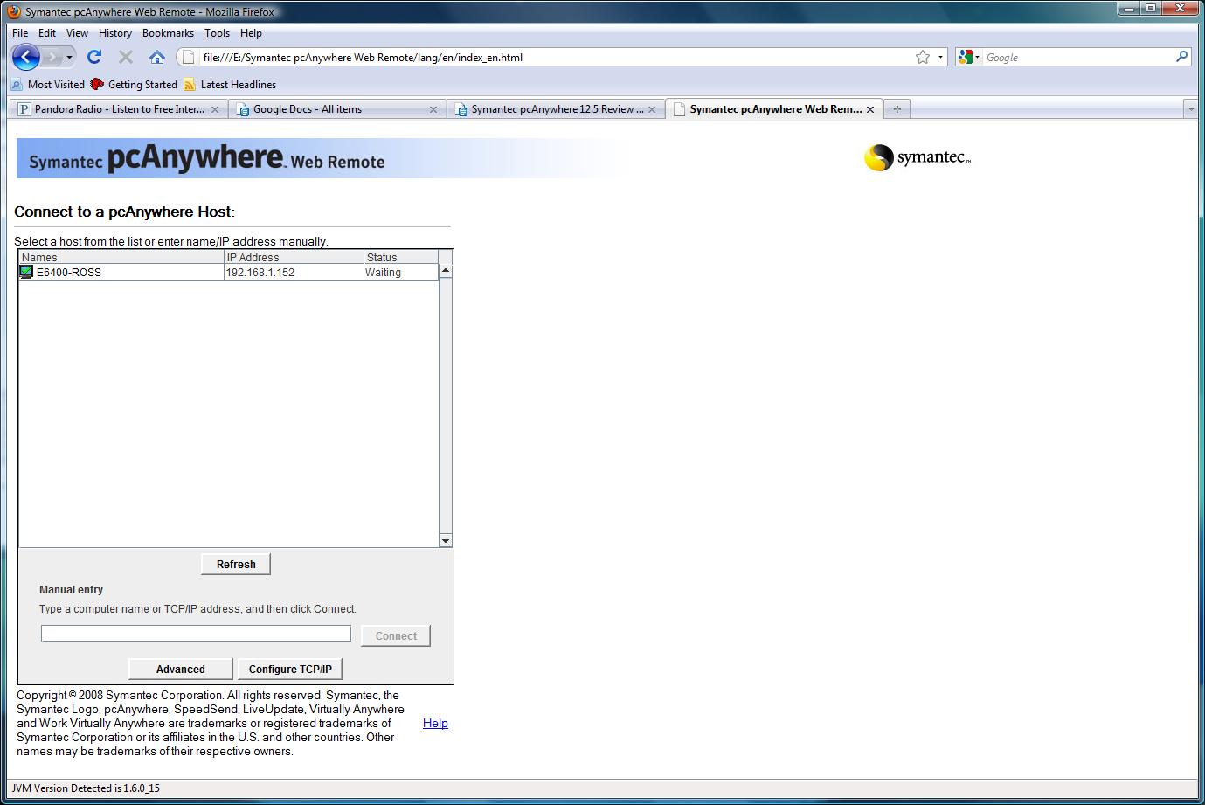Image resolution: width=1205 pixels, height=805 pixels.
Task: Open the Google search engine selector
Action: (x=969, y=57)
